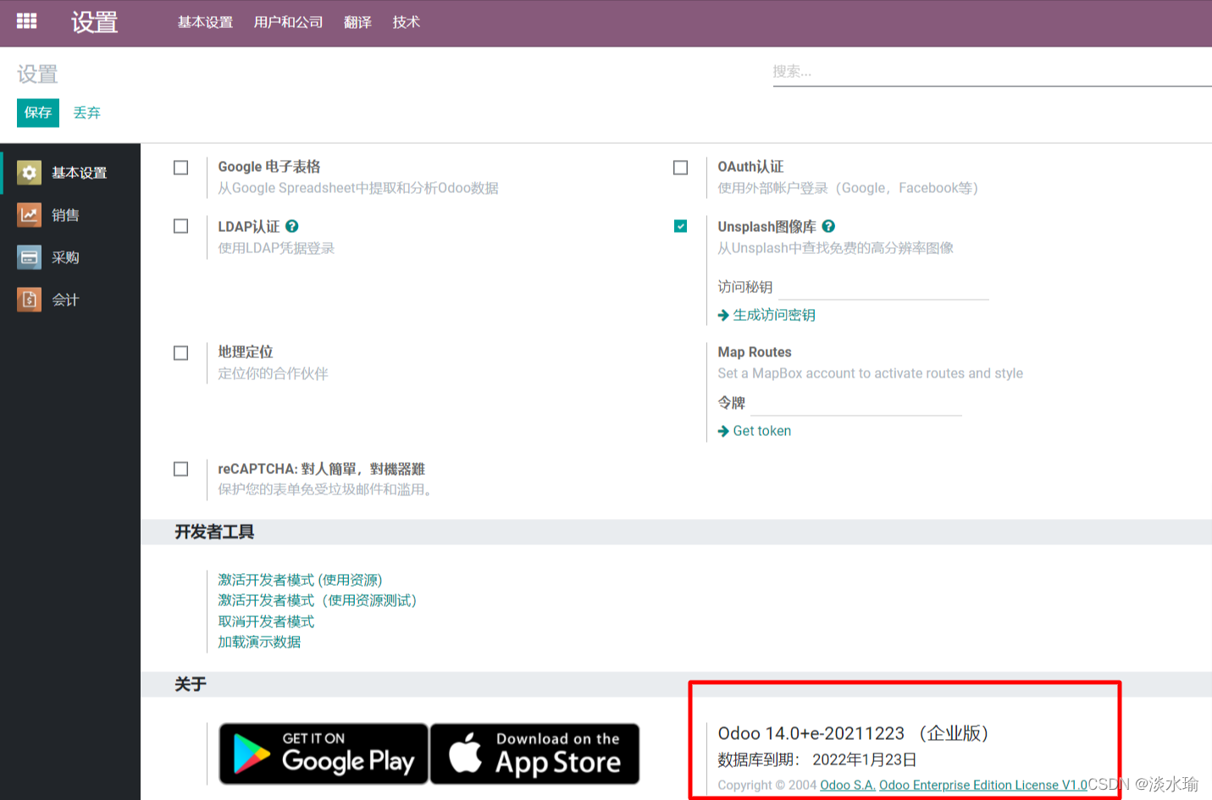Enable the Google 电子表格 checkbox
1212x800 pixels.
[181, 168]
